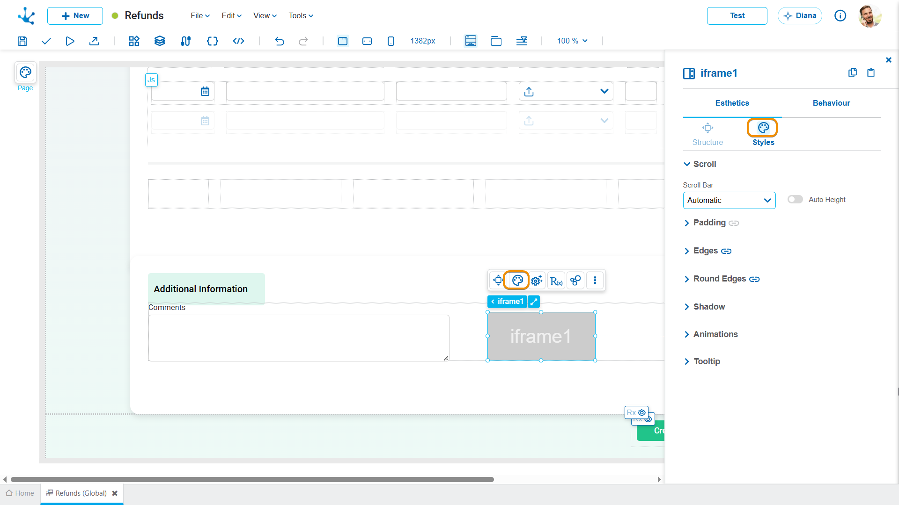Redo the last action
The image size is (899, 505).
[x=303, y=41]
